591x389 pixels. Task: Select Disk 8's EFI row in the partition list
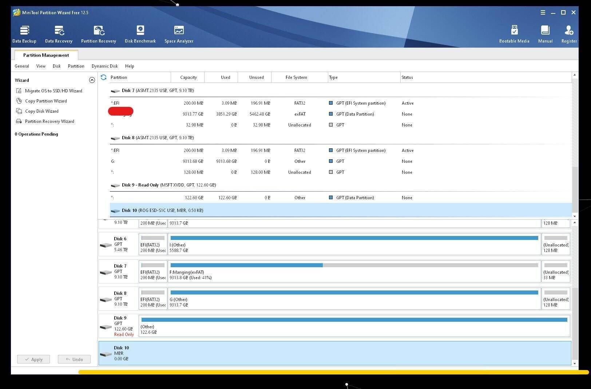click(x=341, y=150)
